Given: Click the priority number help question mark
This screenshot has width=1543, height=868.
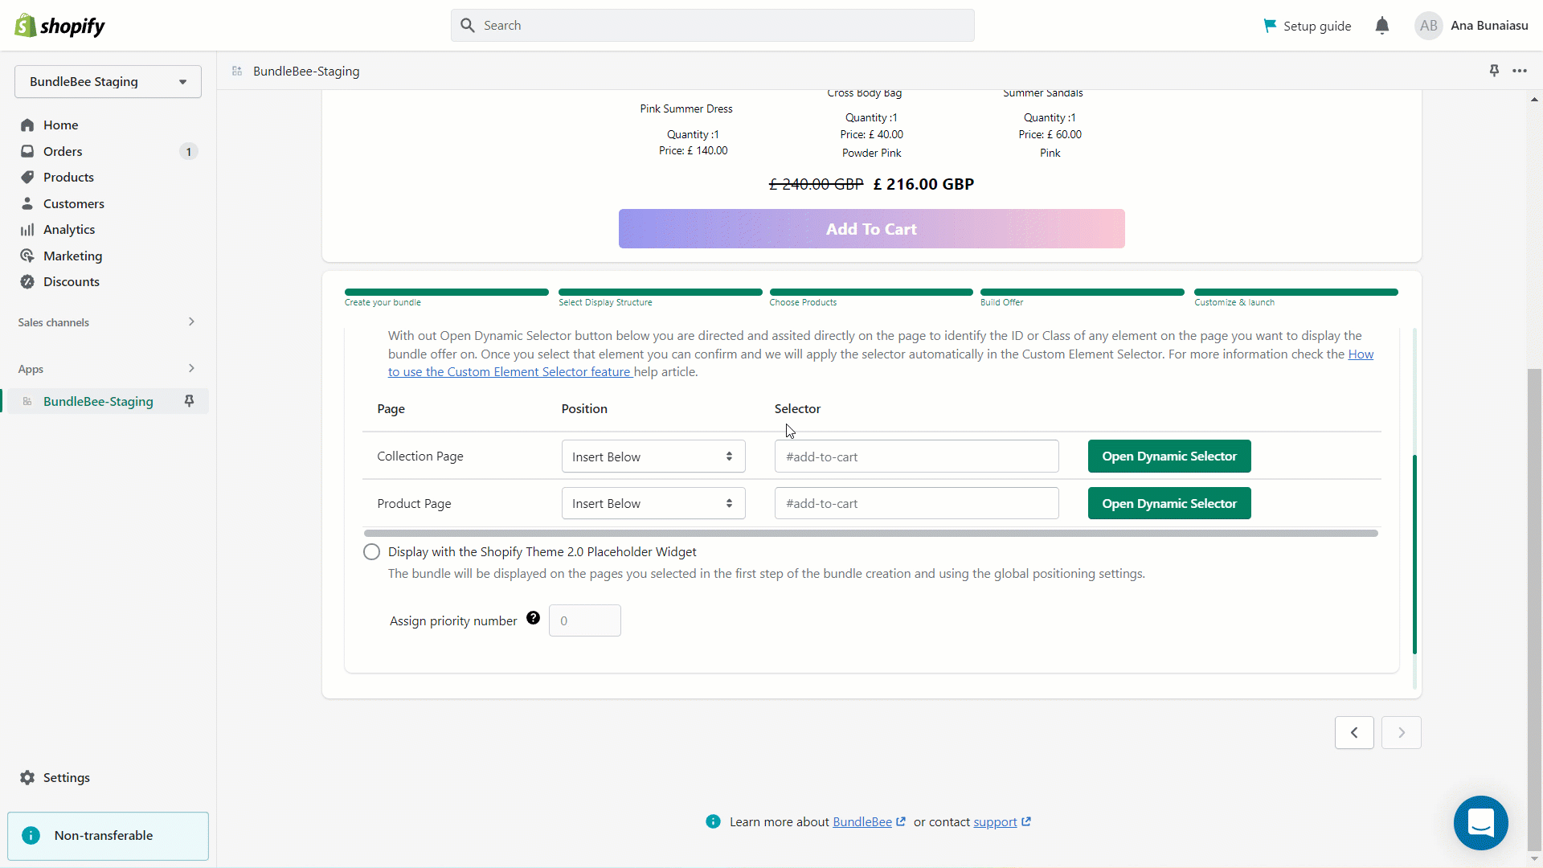Looking at the screenshot, I should [x=533, y=618].
